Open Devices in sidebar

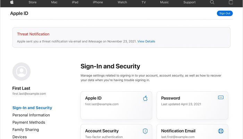coord(19,137)
